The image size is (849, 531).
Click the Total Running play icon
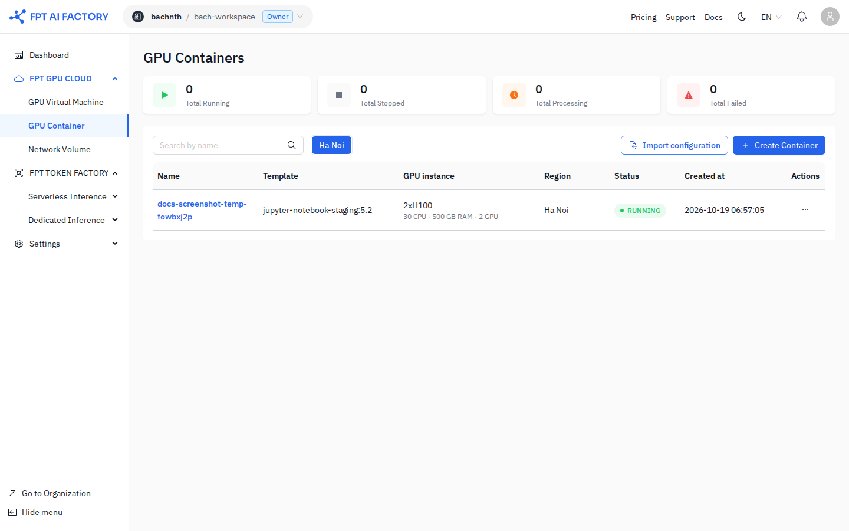point(164,95)
